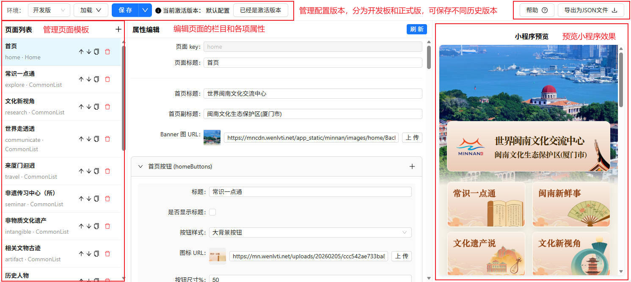The width and height of the screenshot is (631, 282).
Task: Move 相关文物古迹 page down
Action: (x=89, y=254)
